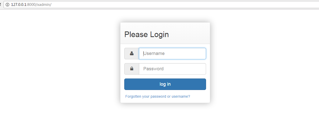
Task: Click the Password placeholder text
Action: tap(153, 69)
